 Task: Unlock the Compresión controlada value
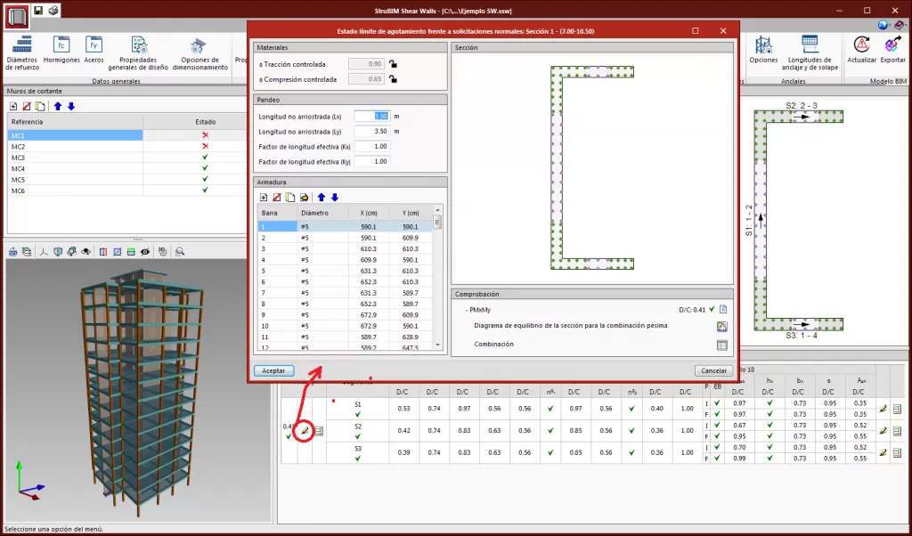click(393, 79)
